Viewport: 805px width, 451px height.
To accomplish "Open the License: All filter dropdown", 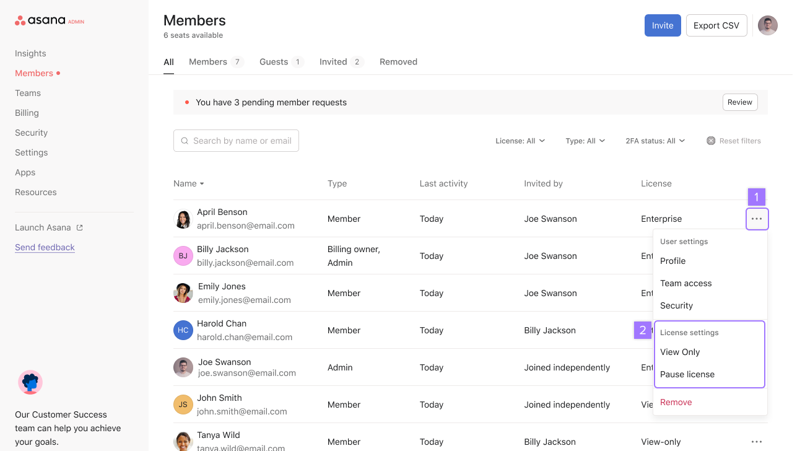I will click(520, 141).
